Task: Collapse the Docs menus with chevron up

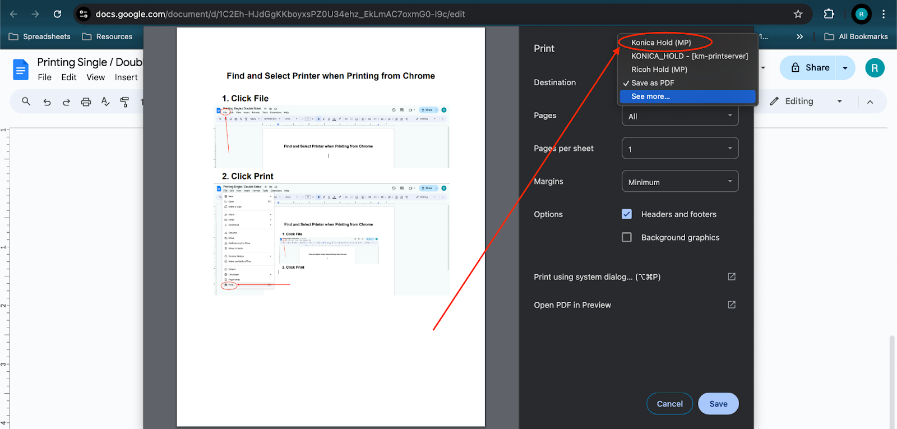Action: (870, 102)
